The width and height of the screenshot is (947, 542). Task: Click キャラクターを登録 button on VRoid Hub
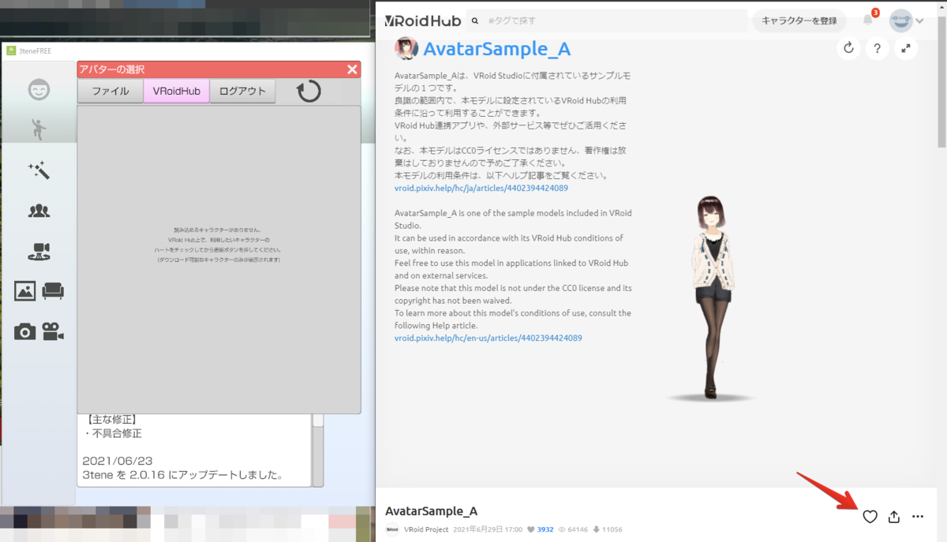point(799,21)
